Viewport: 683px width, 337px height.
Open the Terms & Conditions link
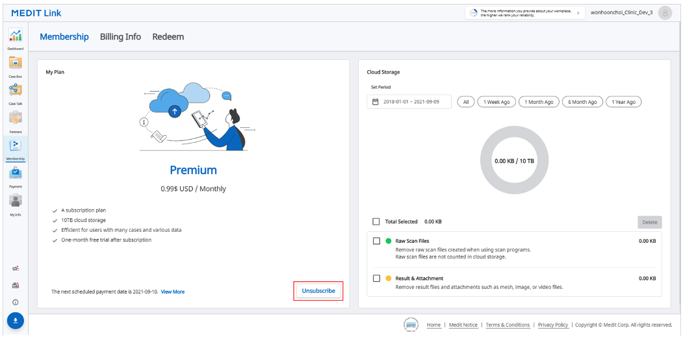(508, 325)
